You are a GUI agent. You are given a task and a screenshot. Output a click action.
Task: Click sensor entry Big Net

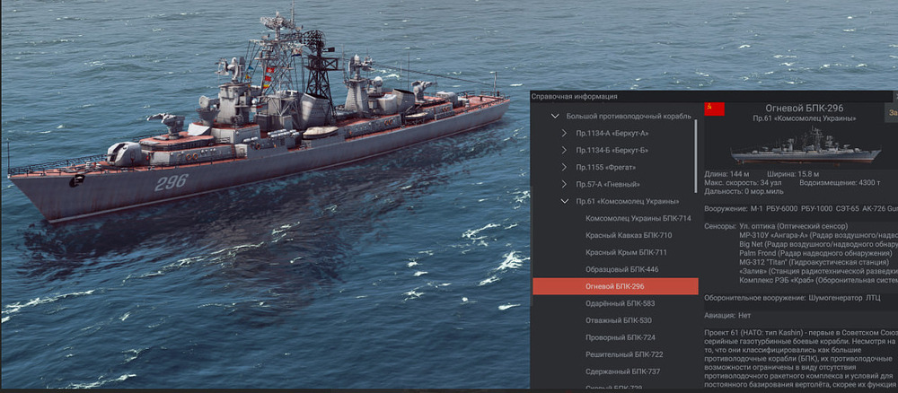click(818, 244)
